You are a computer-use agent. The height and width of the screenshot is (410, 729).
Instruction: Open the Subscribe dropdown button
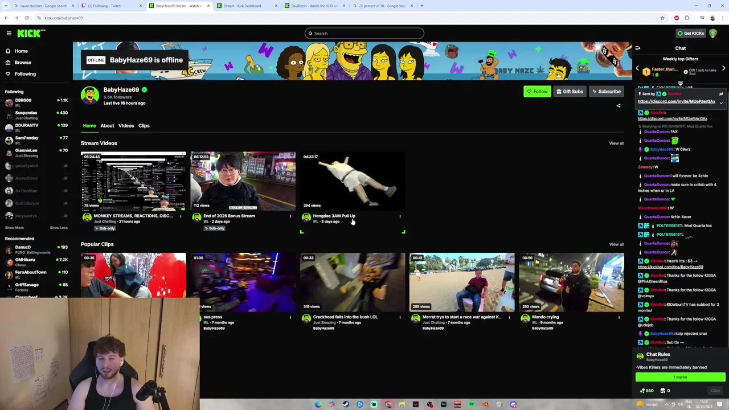606,92
